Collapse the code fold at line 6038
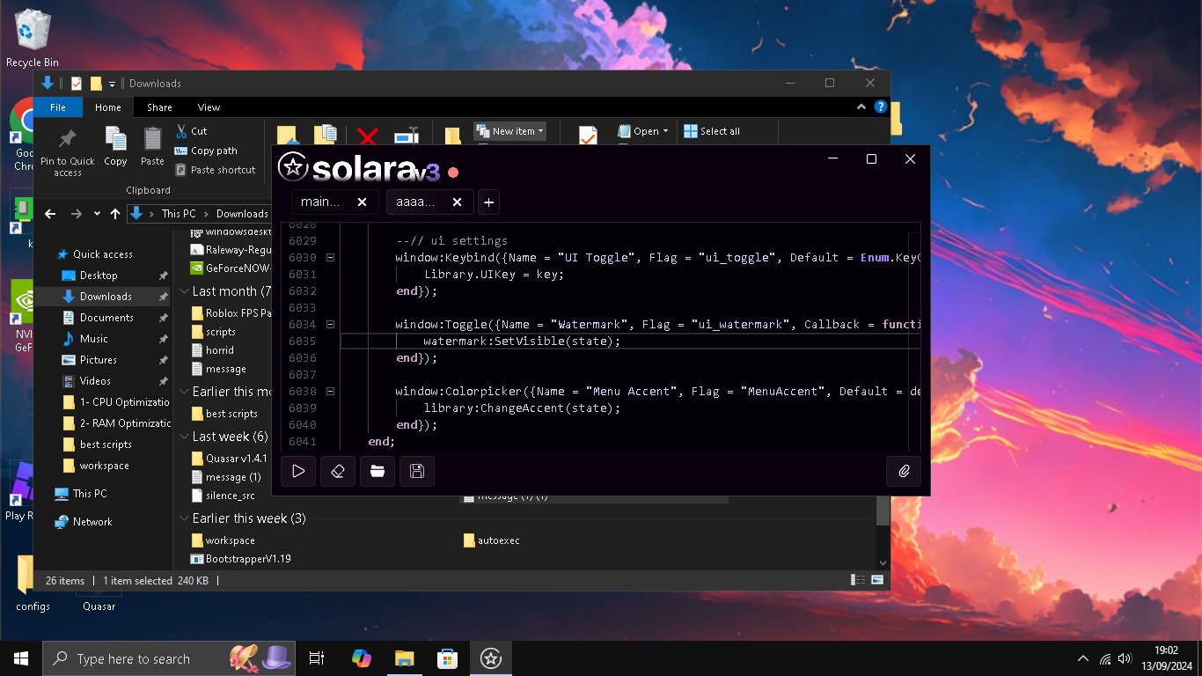The height and width of the screenshot is (676, 1202). 330,392
